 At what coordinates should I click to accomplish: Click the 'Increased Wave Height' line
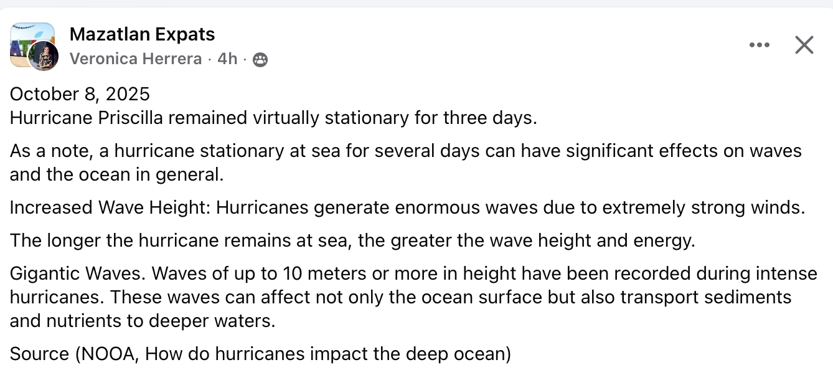407,207
